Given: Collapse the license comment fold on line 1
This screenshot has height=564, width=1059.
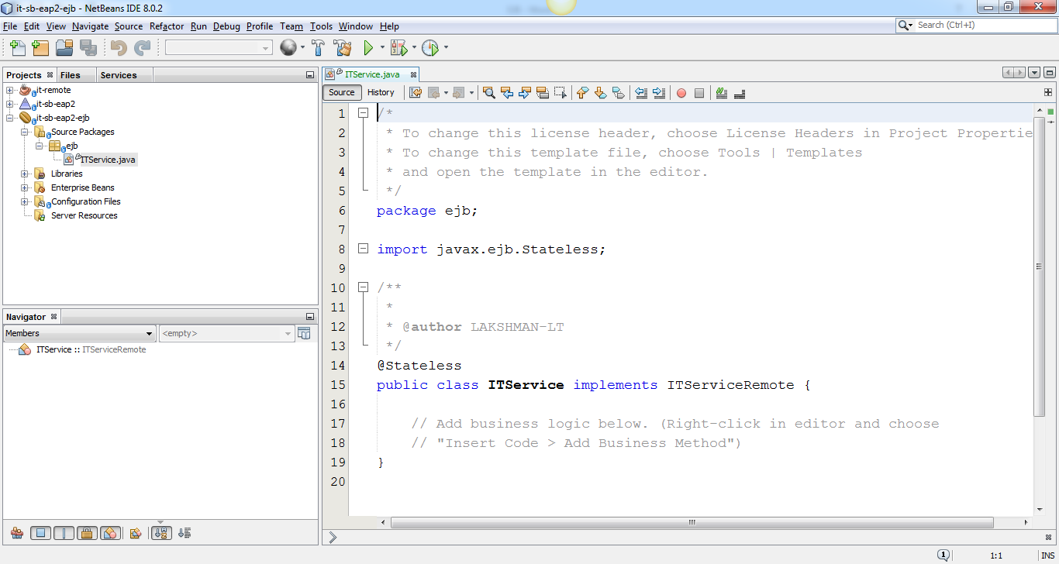Looking at the screenshot, I should click(362, 113).
